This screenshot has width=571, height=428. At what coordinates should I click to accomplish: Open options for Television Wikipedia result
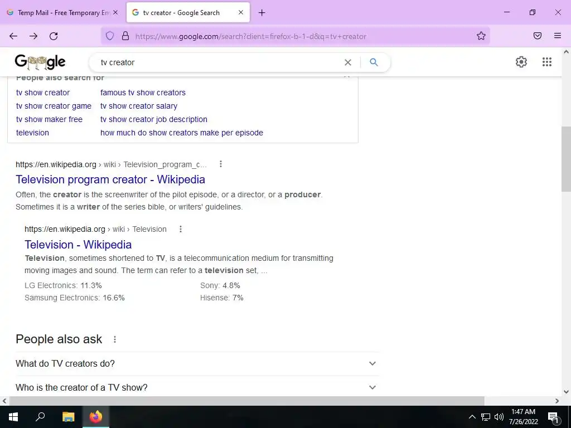(181, 229)
